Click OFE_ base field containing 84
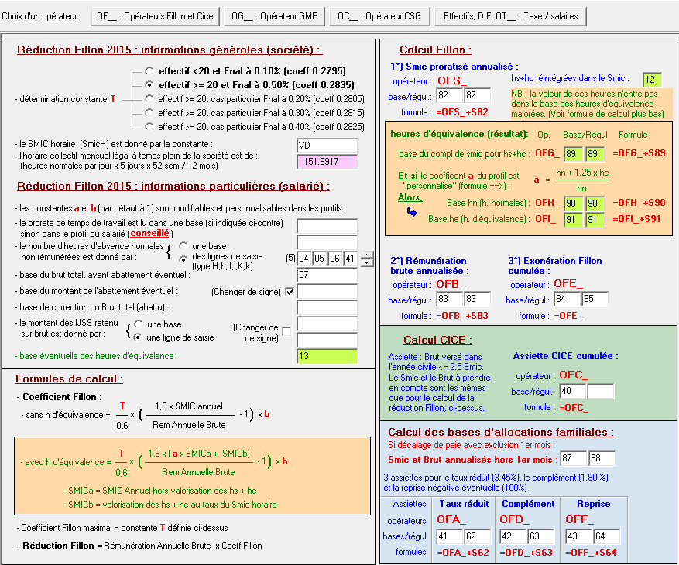 567,298
